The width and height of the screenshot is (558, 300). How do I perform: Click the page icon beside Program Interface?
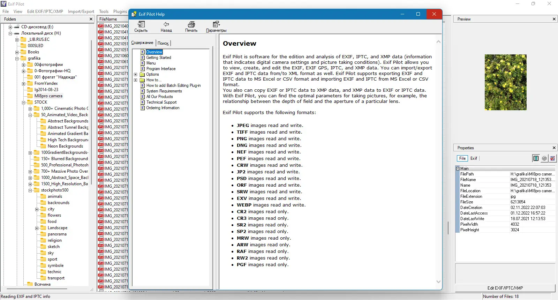pyautogui.click(x=143, y=69)
